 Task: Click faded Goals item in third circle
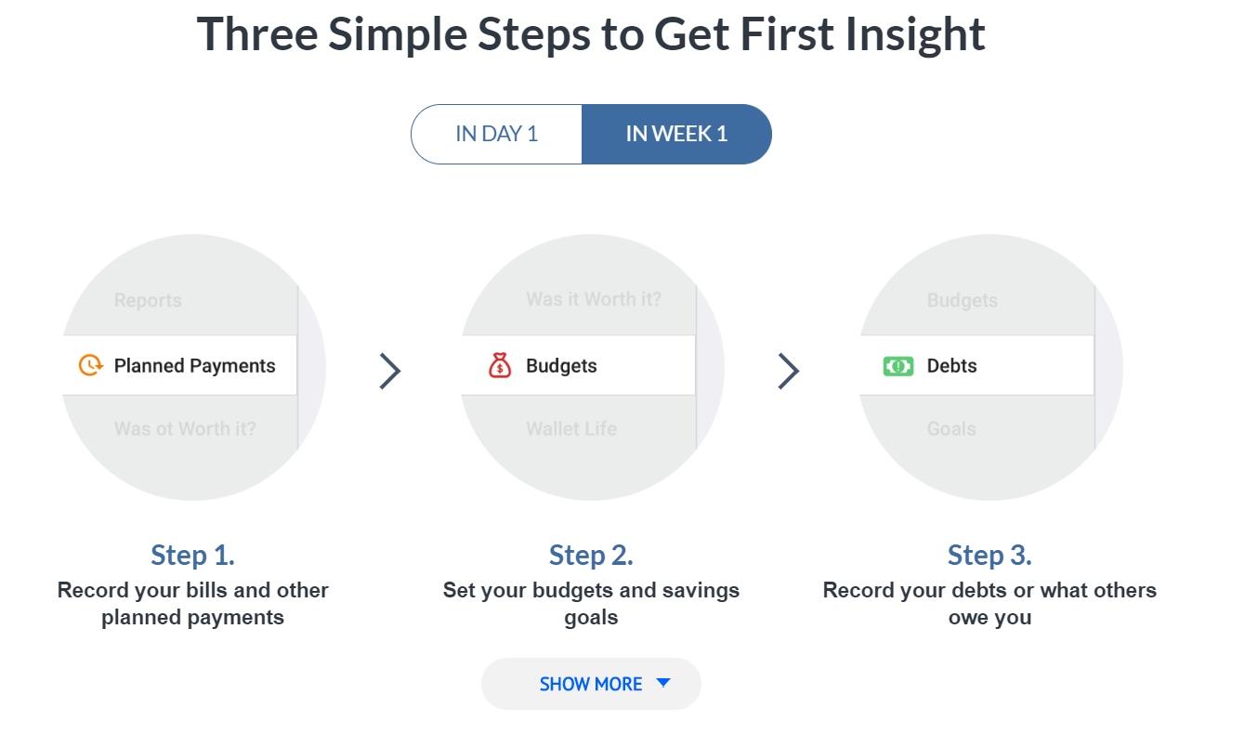[x=951, y=428]
